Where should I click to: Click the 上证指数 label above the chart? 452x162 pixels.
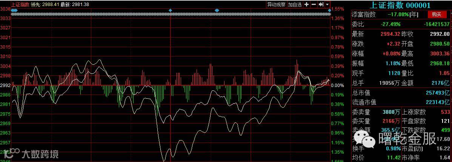pos(20,4)
